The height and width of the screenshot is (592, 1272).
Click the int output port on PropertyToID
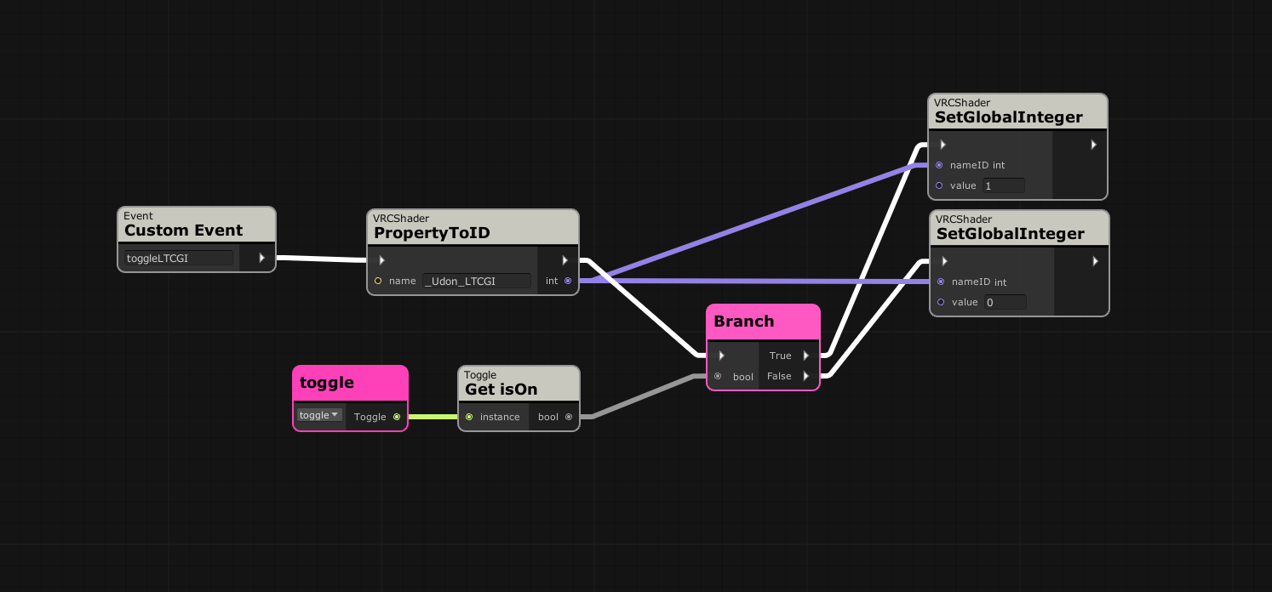click(x=568, y=281)
